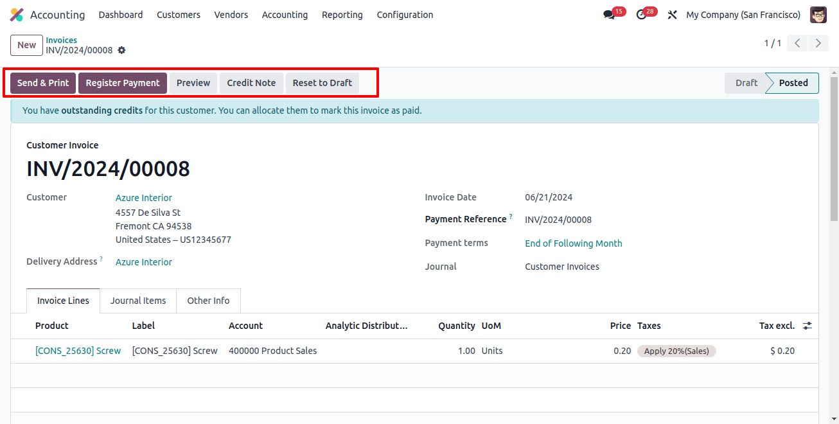Switch to the Other Info tab
Viewport: 839px width, 424px height.
point(208,301)
